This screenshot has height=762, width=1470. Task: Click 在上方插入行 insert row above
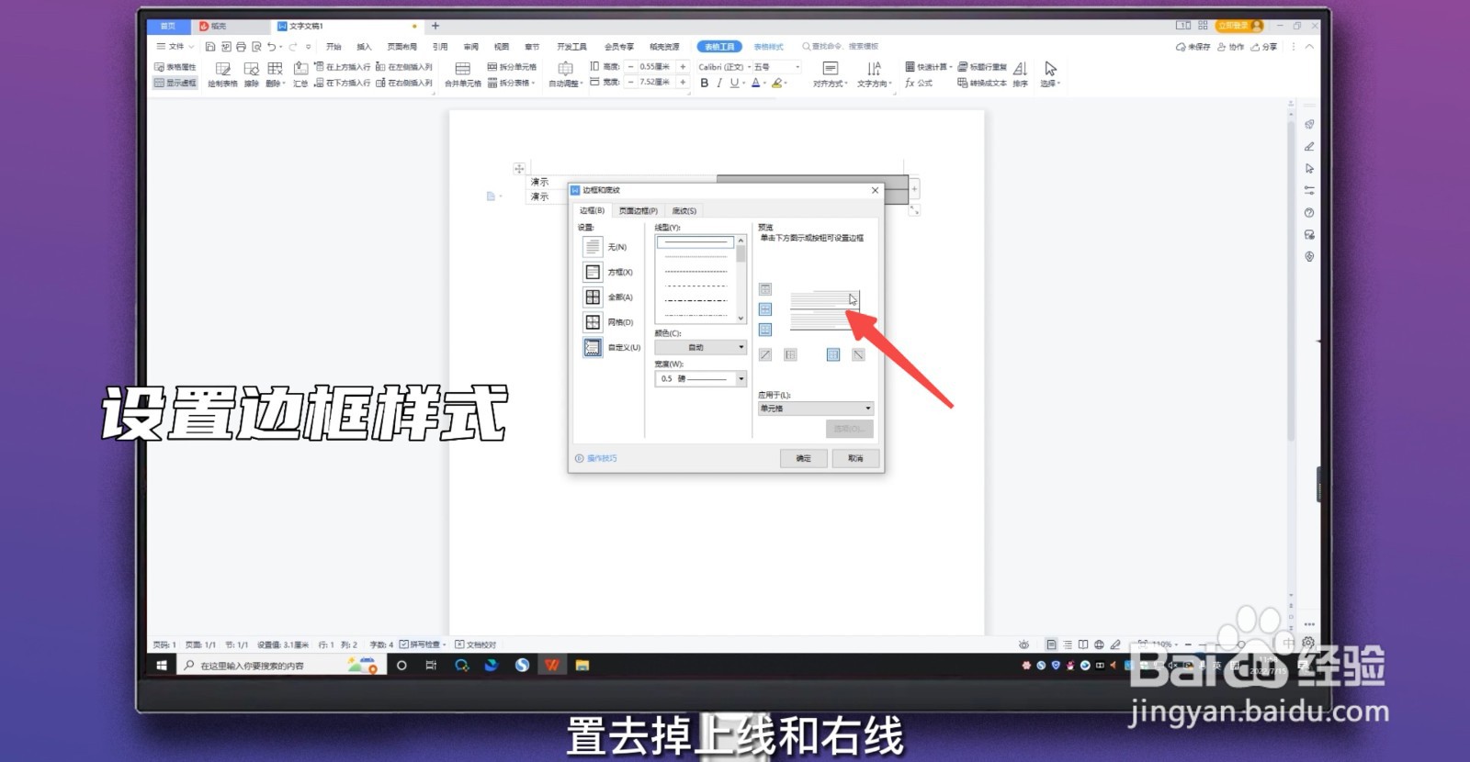click(342, 67)
